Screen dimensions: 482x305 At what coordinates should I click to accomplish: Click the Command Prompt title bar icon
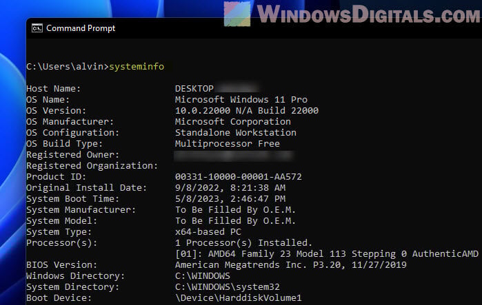pos(37,28)
